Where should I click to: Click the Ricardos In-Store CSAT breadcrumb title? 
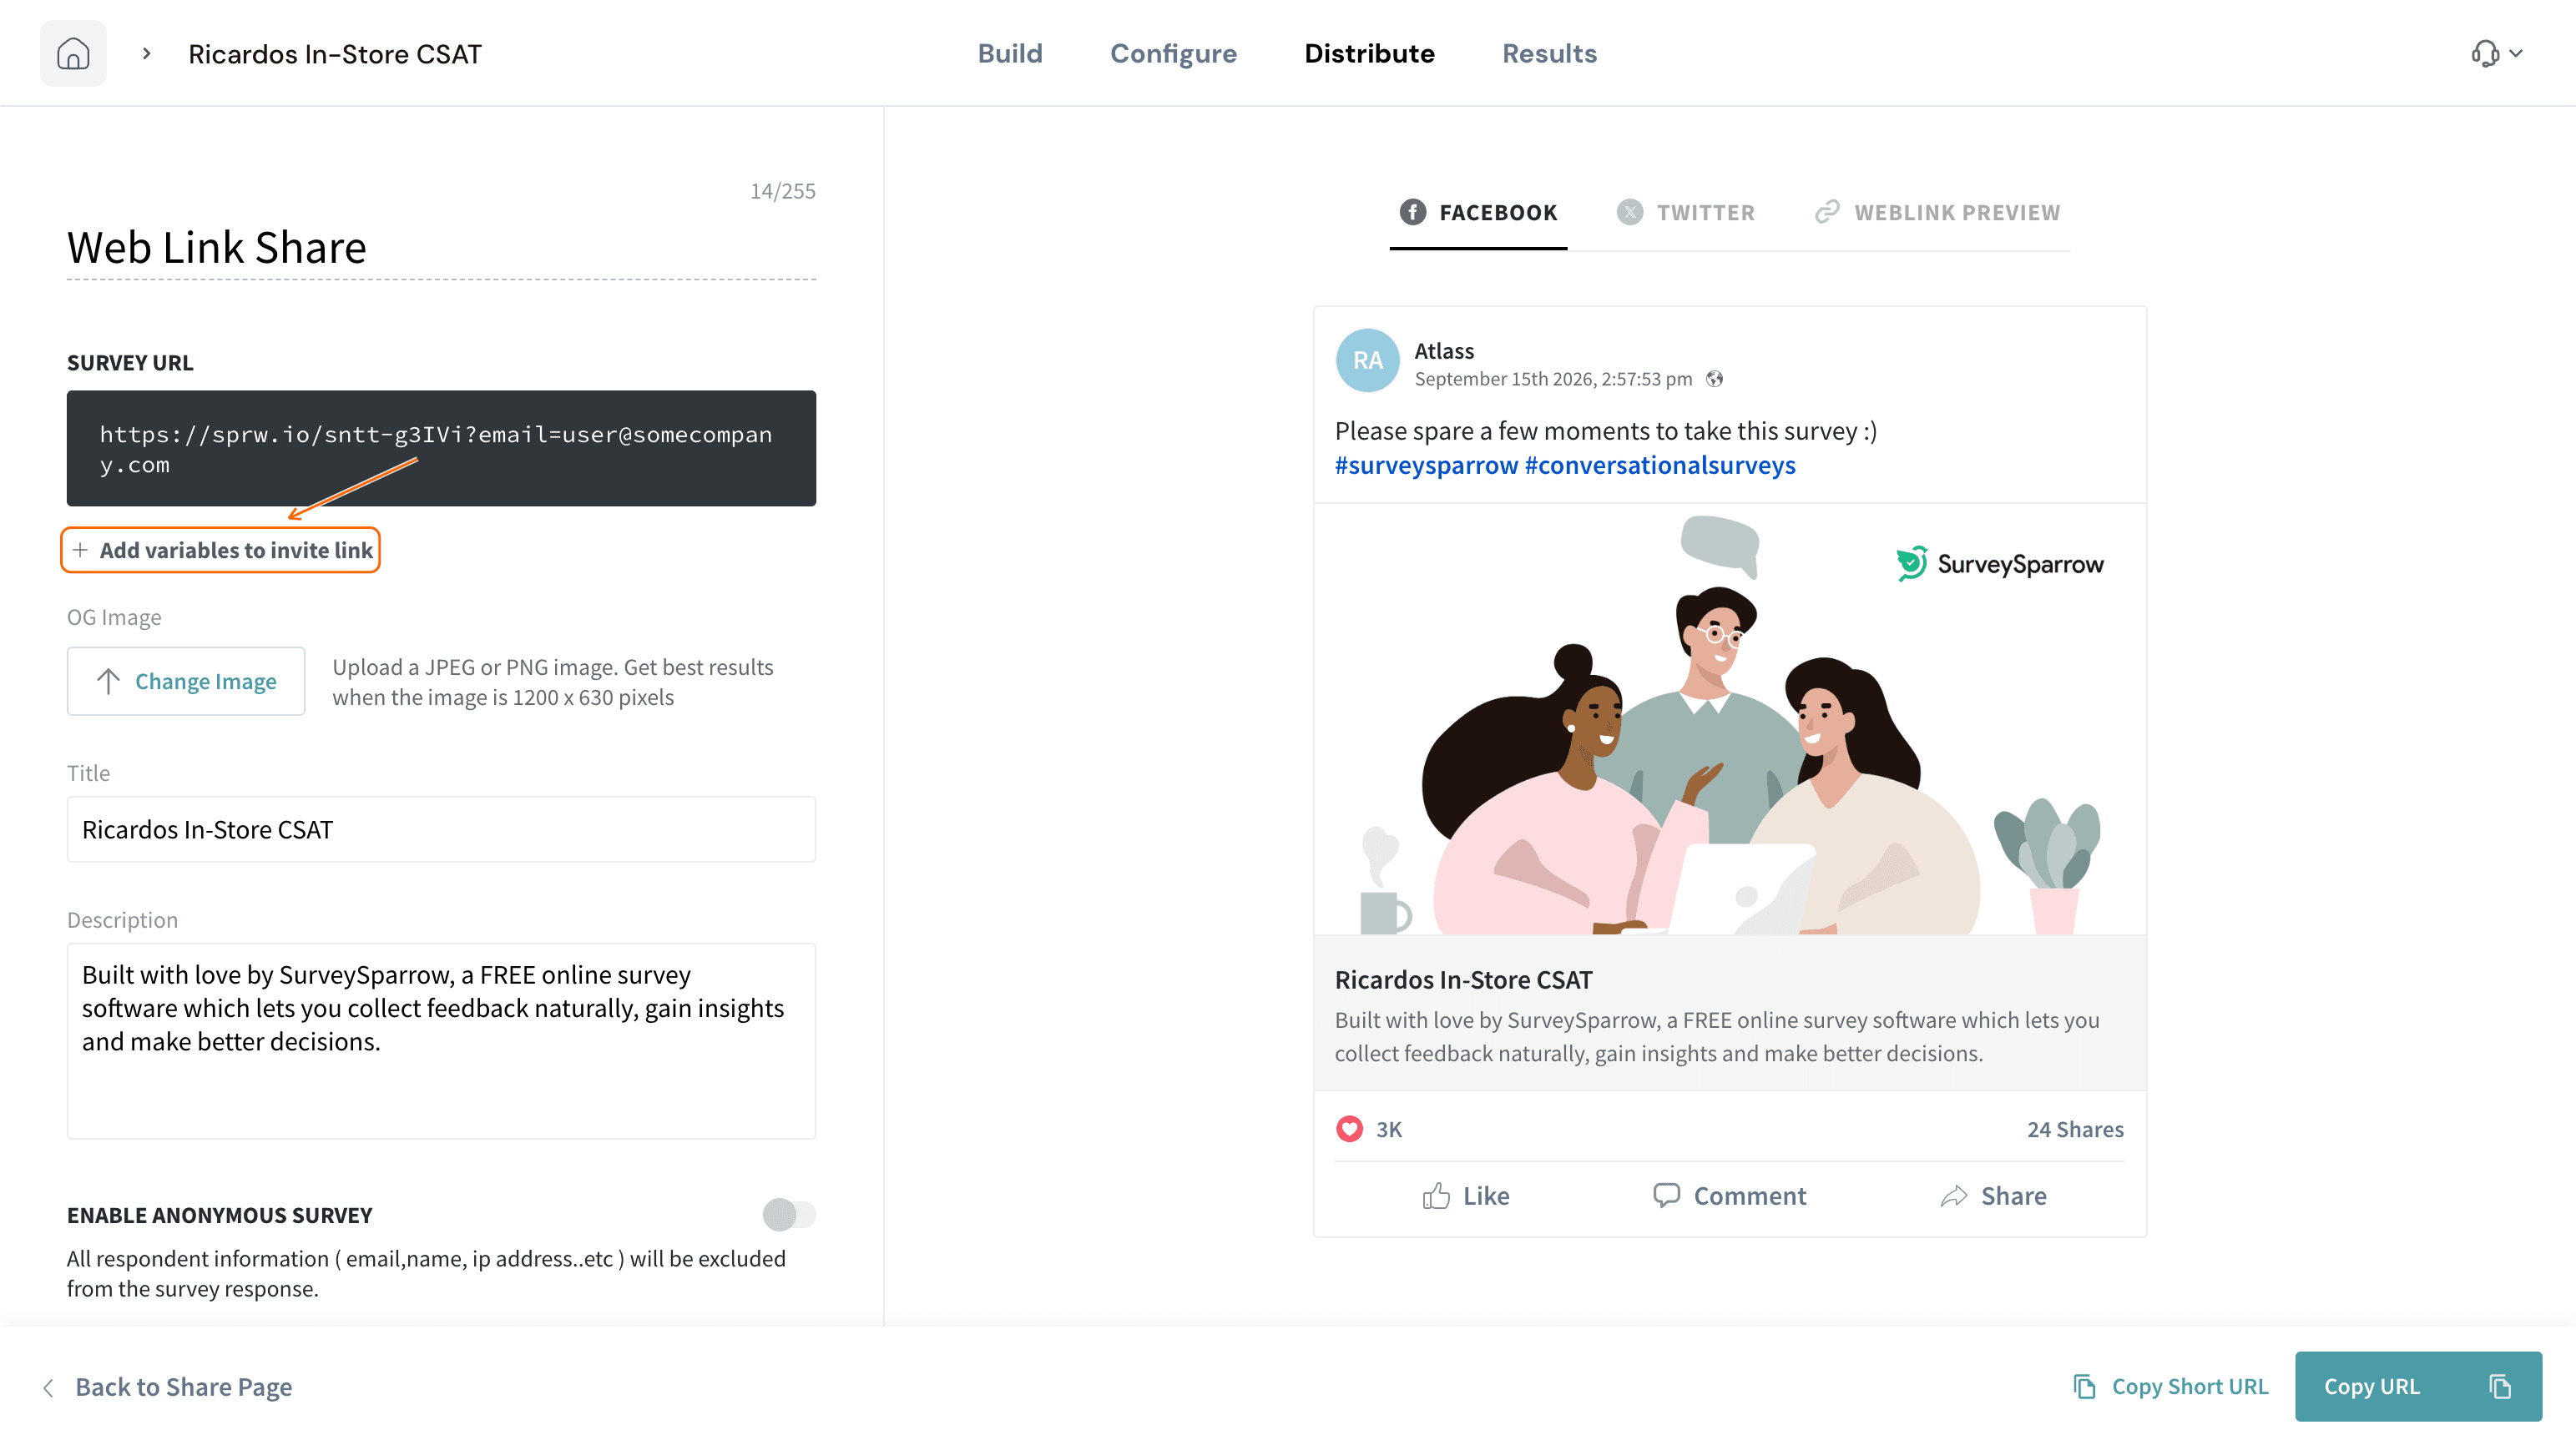click(335, 53)
